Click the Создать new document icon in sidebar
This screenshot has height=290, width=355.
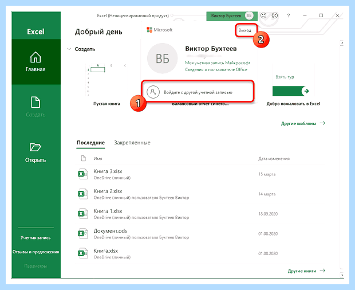point(35,103)
